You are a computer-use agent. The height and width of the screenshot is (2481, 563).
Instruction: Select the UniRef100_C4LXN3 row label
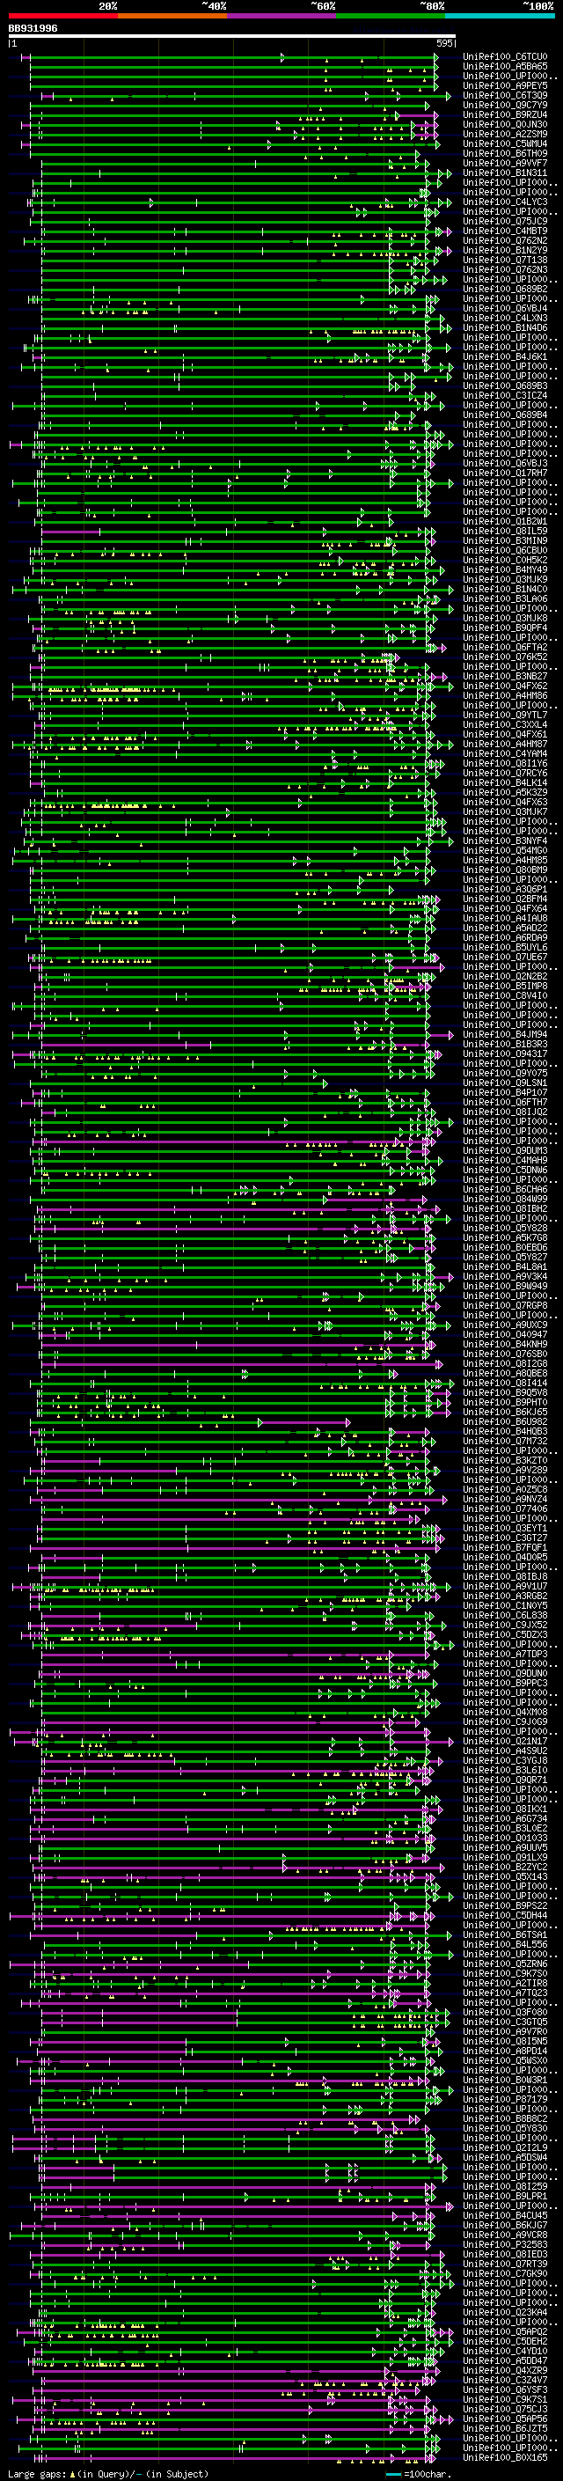click(505, 318)
